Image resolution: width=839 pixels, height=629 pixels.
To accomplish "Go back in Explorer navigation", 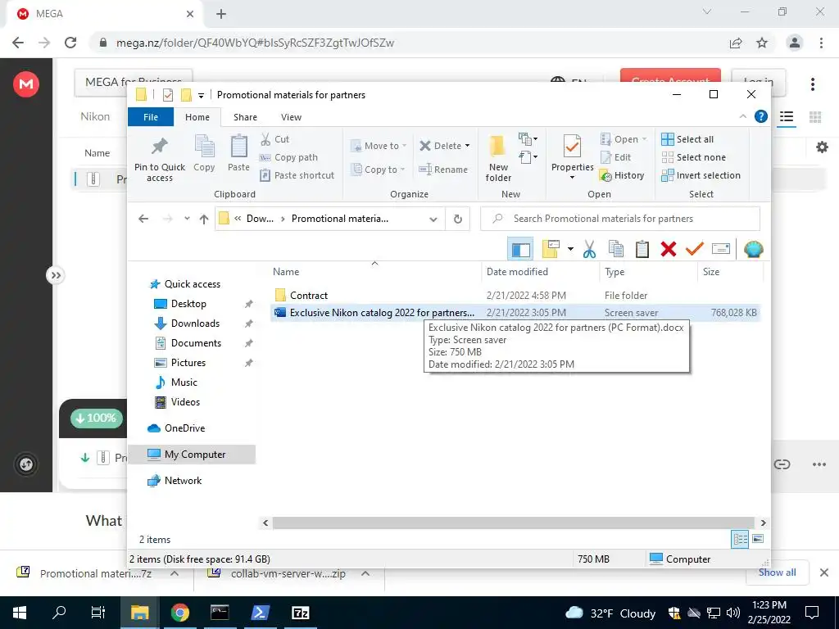I will pyautogui.click(x=143, y=219).
